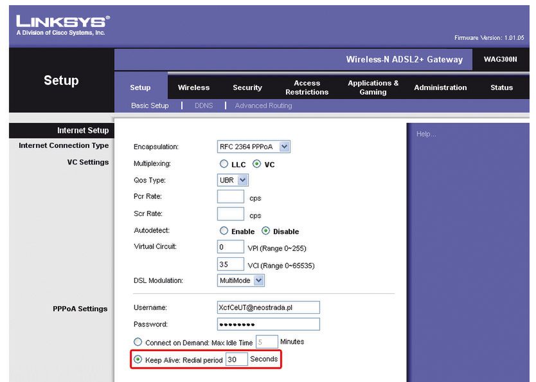Open the DDNS sub-tab

pyautogui.click(x=204, y=105)
